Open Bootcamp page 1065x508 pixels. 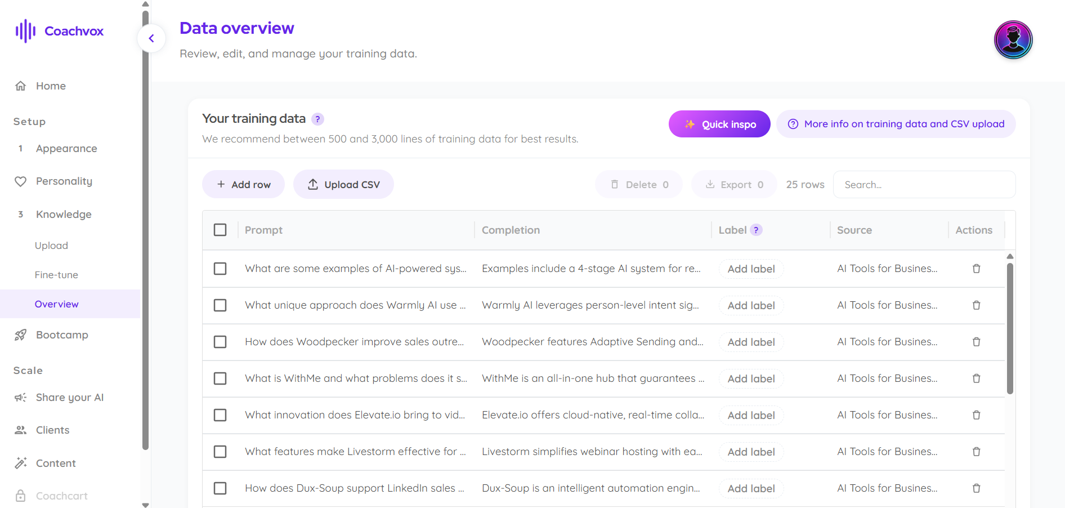[62, 335]
